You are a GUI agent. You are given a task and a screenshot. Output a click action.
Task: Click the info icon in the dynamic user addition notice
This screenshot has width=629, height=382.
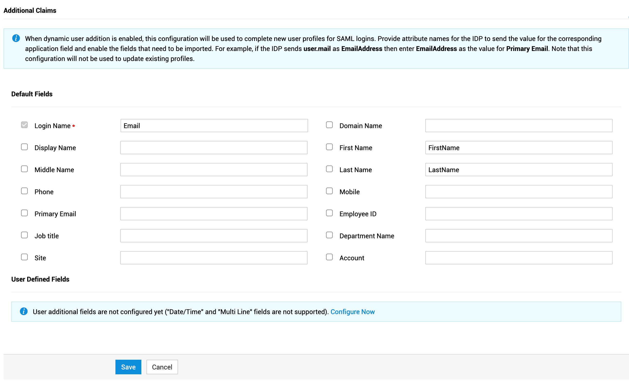16,38
